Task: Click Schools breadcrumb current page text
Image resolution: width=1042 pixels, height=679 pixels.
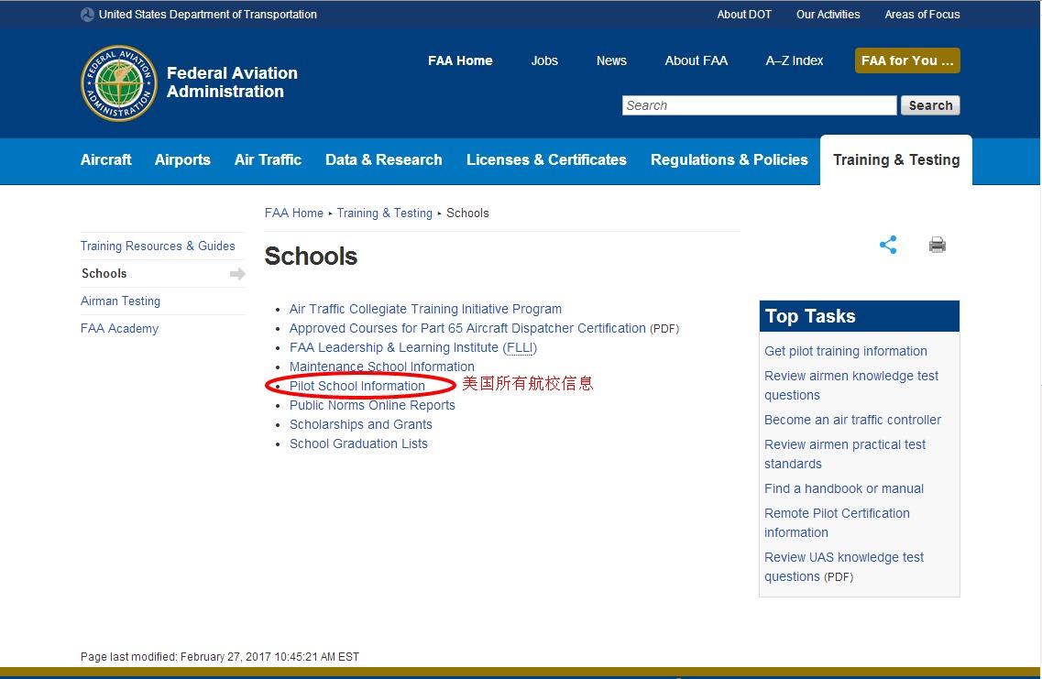Action: pos(467,213)
